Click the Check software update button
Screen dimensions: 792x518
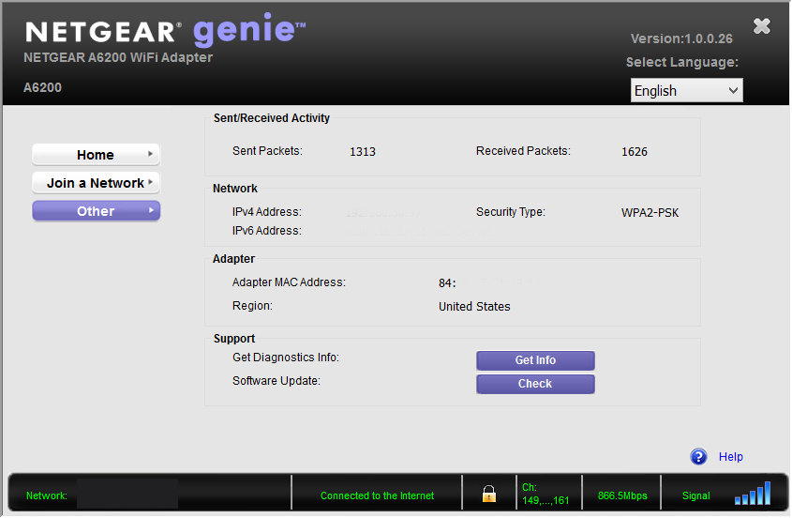tap(535, 384)
